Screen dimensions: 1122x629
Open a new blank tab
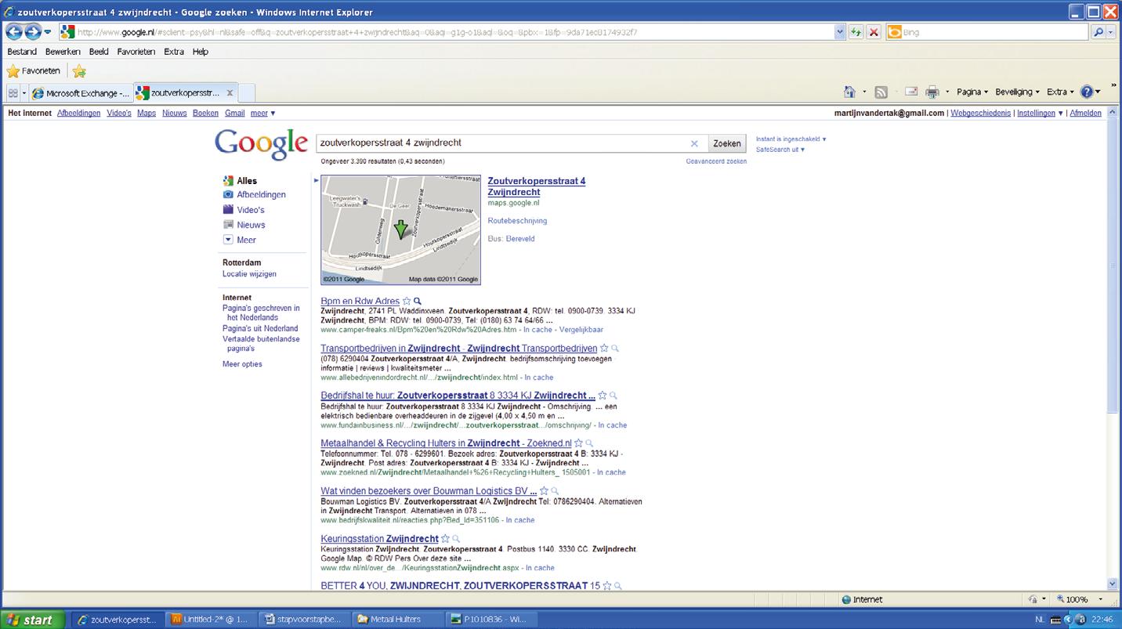(246, 92)
